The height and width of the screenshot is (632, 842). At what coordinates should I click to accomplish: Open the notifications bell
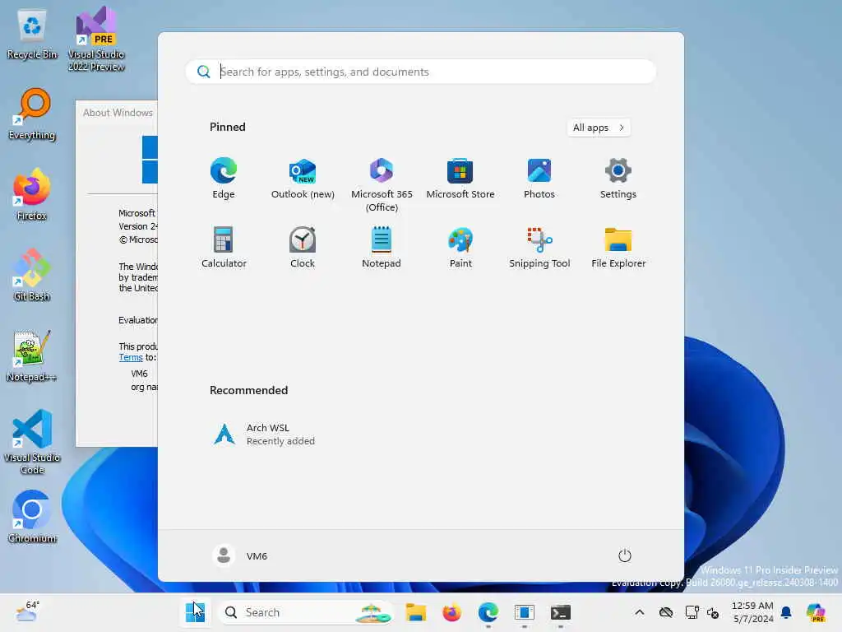click(786, 612)
